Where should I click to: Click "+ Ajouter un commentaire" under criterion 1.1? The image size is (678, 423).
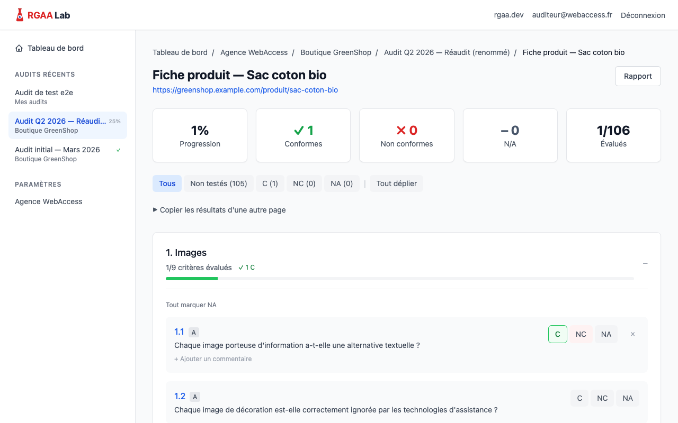(x=213, y=358)
